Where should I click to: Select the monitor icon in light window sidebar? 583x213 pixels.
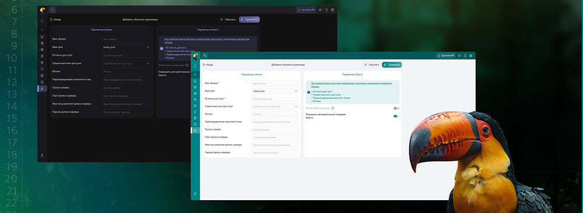coord(195,81)
